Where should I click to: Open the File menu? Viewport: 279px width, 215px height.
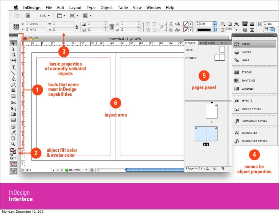(x=49, y=8)
